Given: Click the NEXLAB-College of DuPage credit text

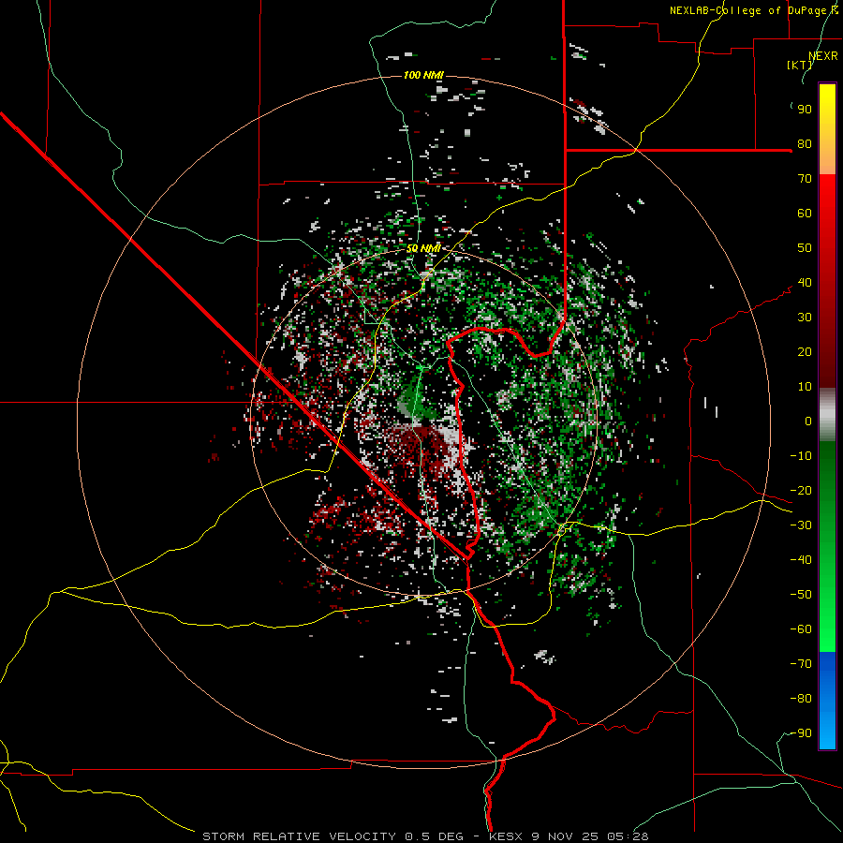Looking at the screenshot, I should pyautogui.click(x=754, y=10).
